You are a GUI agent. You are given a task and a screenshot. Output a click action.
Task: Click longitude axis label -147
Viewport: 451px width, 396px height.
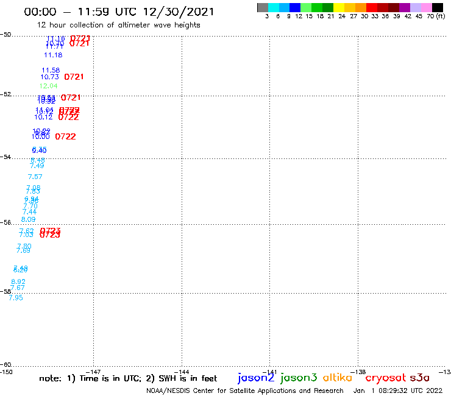click(93, 372)
